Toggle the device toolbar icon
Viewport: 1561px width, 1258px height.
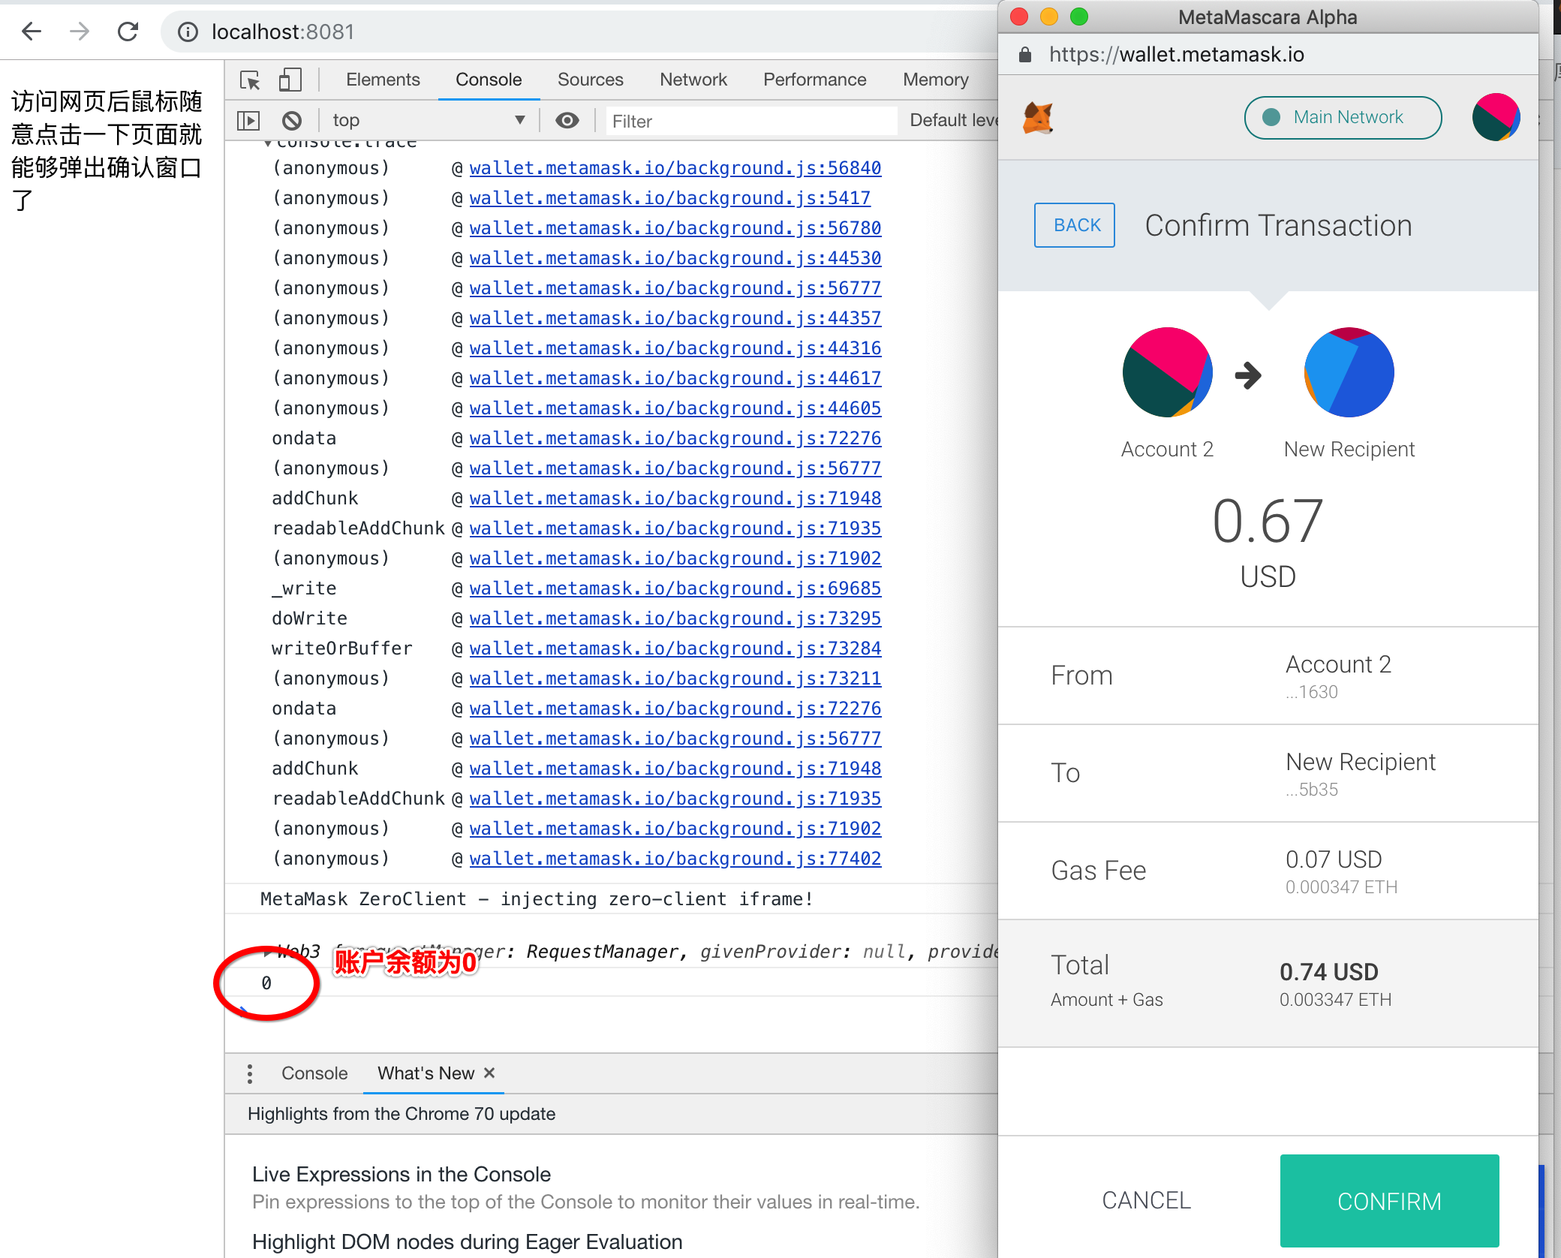(x=290, y=80)
